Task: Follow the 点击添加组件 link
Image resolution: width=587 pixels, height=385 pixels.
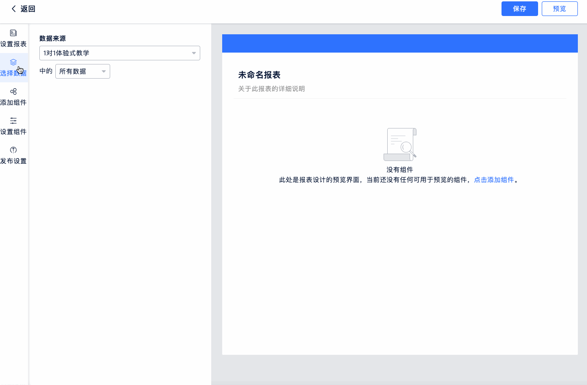Action: pos(494,180)
